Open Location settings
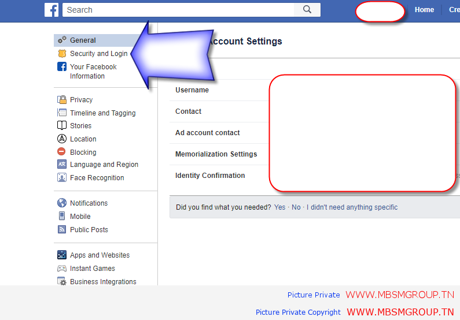Image resolution: width=460 pixels, height=320 pixels. [x=83, y=139]
